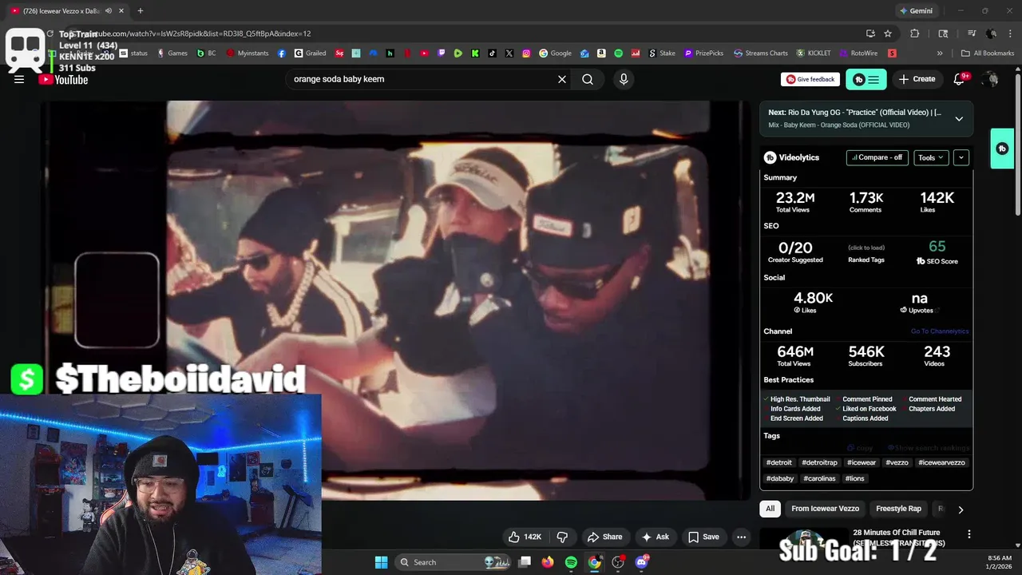Click the #icewearvezzo tag
This screenshot has height=575, width=1022.
pyautogui.click(x=941, y=462)
